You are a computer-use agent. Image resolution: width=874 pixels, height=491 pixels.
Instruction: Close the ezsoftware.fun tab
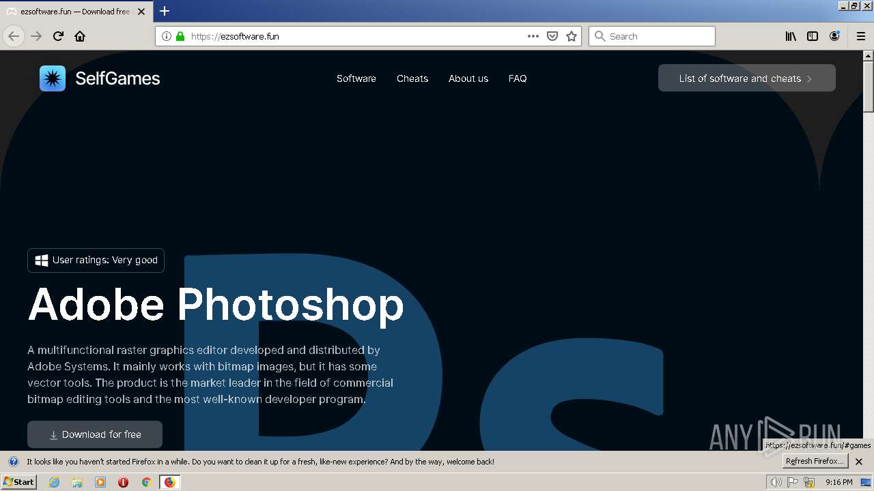click(x=141, y=12)
